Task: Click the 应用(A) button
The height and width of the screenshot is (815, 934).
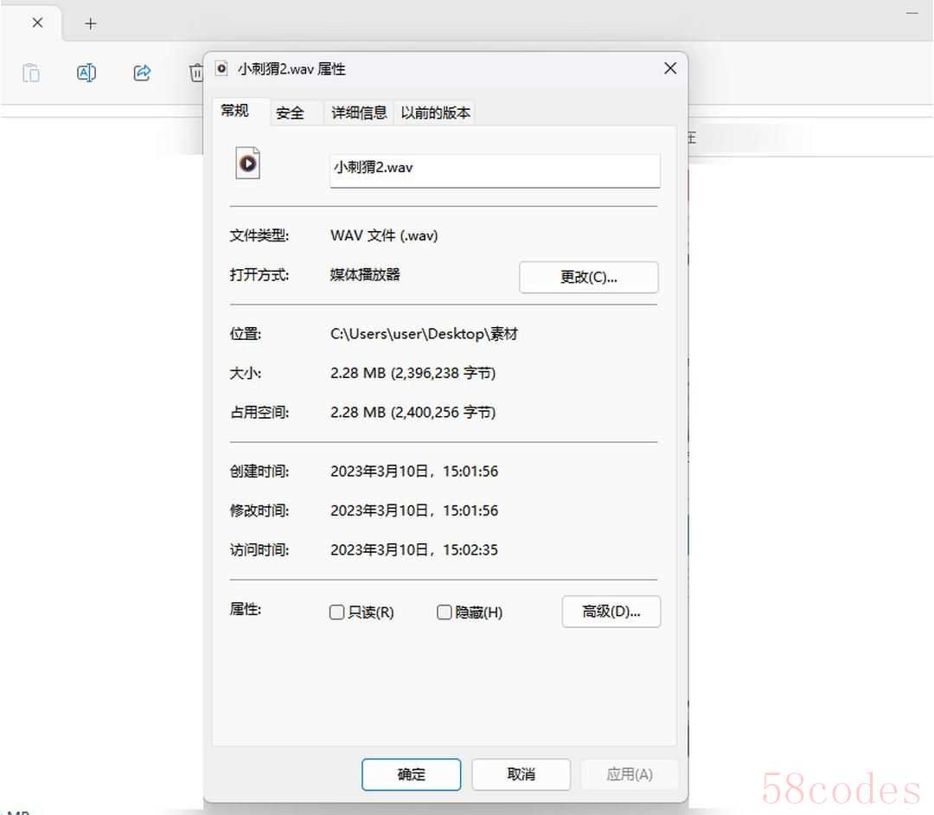Action: click(630, 774)
